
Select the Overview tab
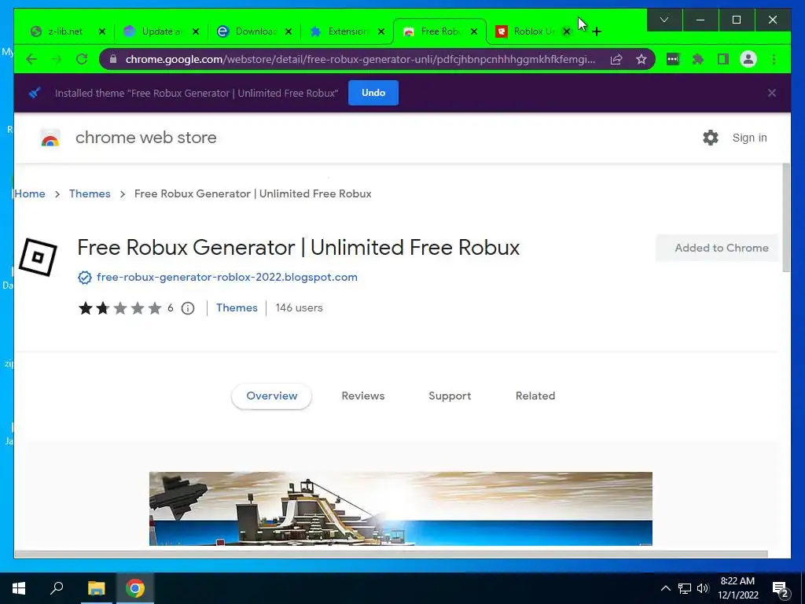click(x=271, y=396)
